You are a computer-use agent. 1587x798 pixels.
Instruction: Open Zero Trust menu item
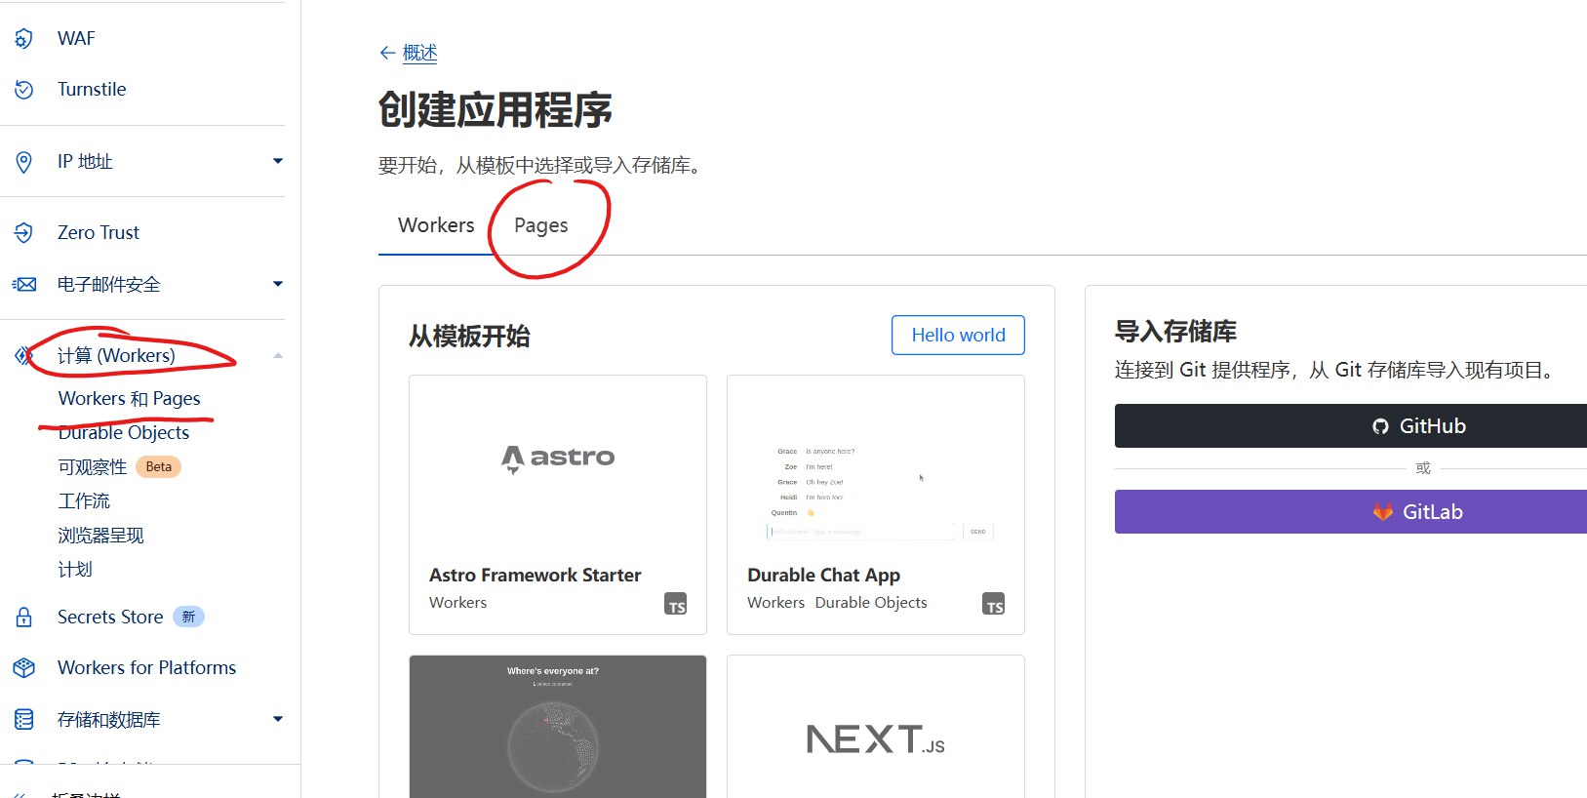(x=99, y=233)
